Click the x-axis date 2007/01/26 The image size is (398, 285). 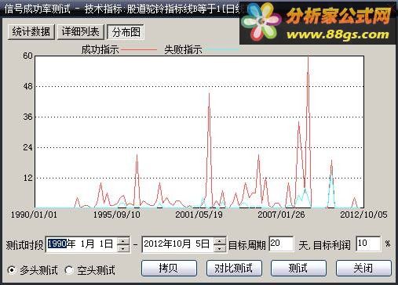[281, 215]
